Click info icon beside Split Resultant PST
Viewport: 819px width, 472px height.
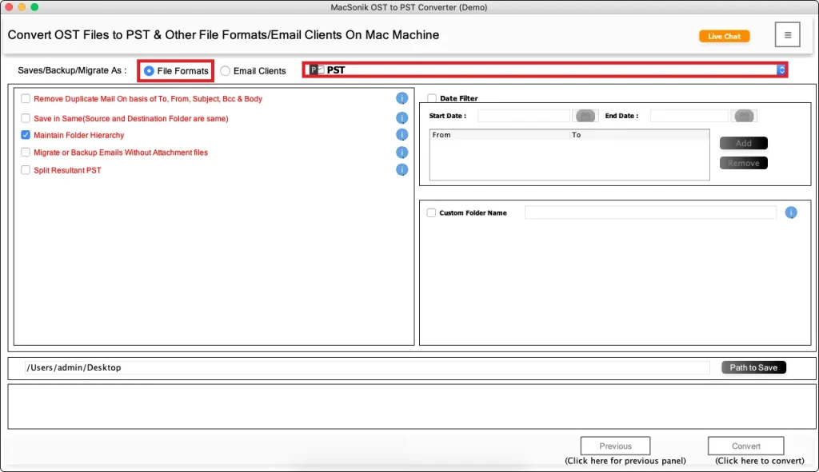[x=402, y=170]
